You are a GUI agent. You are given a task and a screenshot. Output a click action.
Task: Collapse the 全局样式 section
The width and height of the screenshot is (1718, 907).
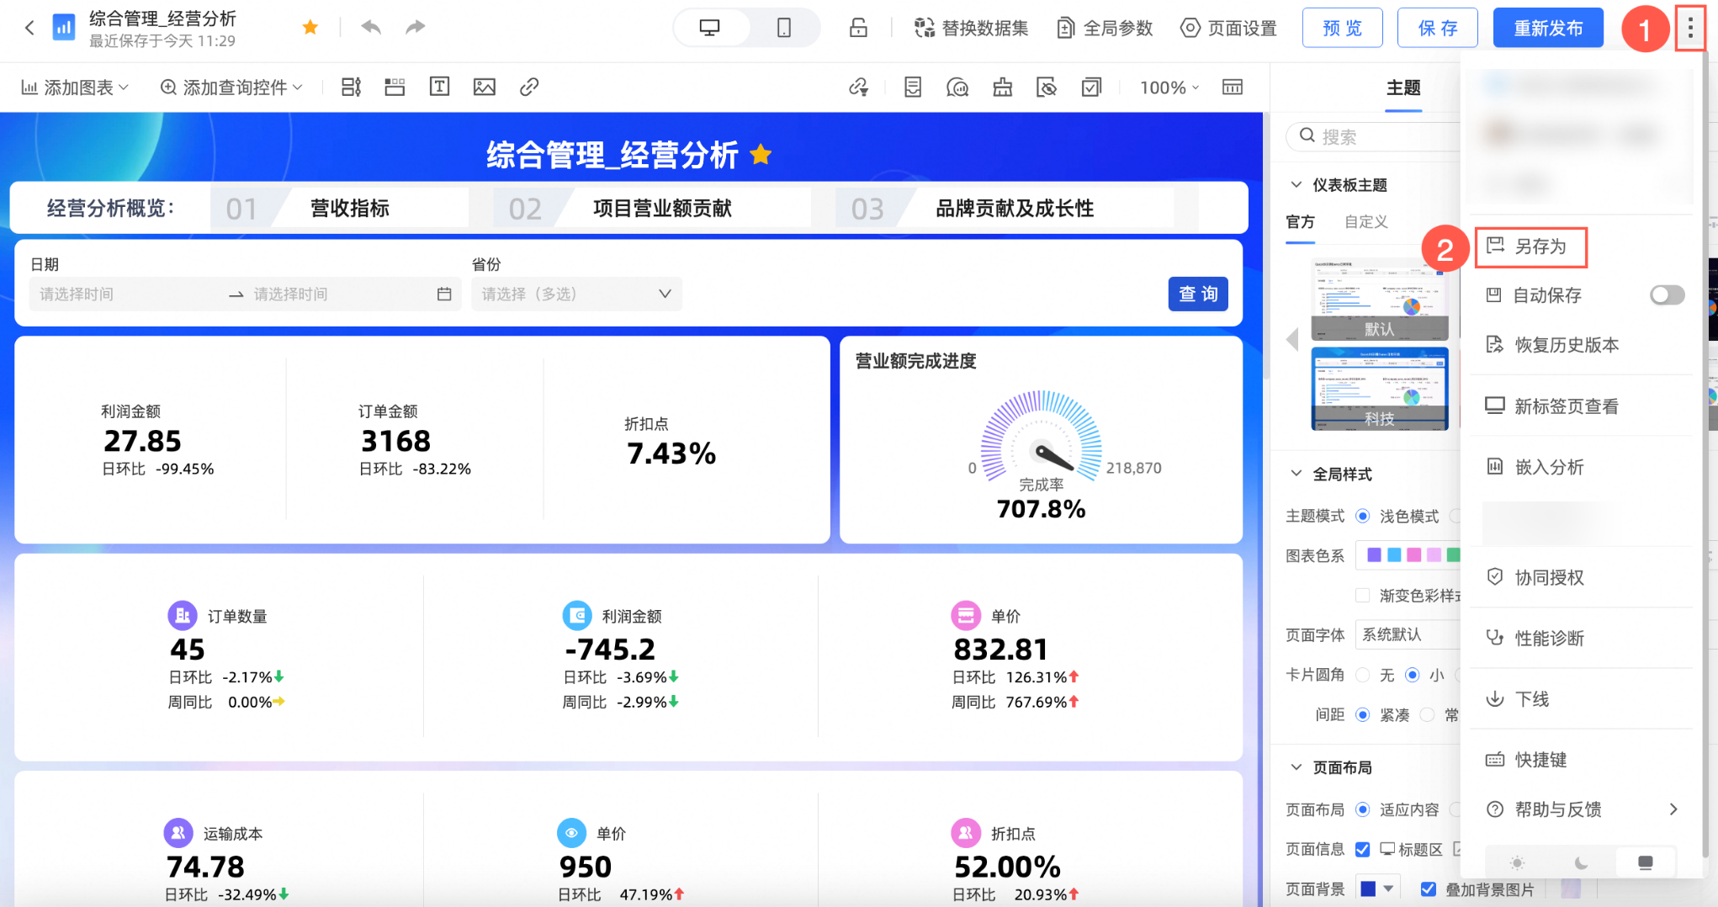click(1296, 474)
